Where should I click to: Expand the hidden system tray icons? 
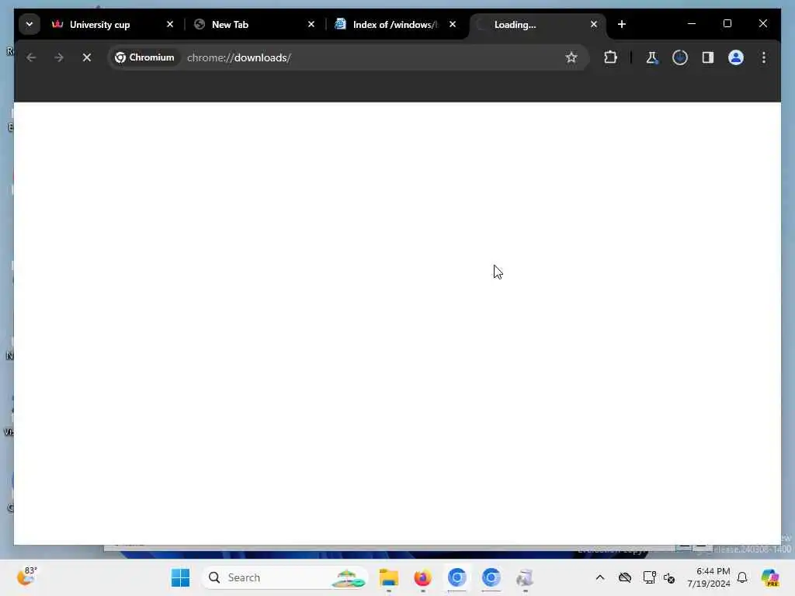pos(600,577)
